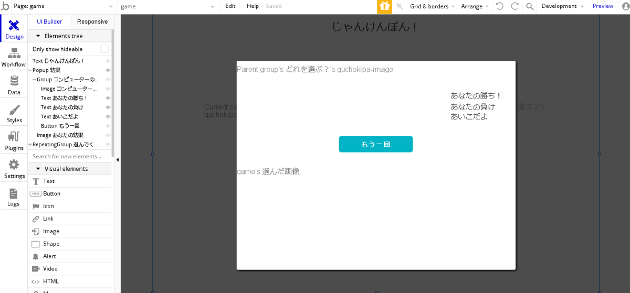The height and width of the screenshot is (293, 630).
Task: Select あなたの負け text on canvas
Action: point(472,106)
